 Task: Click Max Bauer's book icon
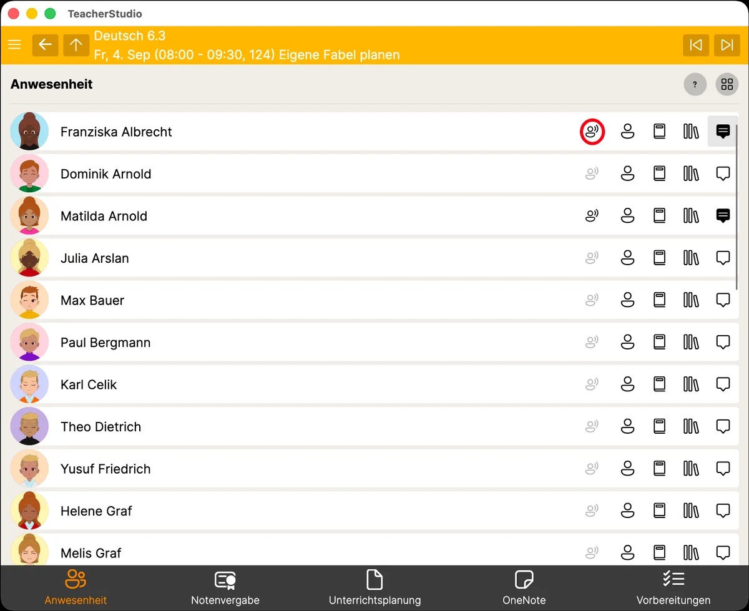click(660, 300)
